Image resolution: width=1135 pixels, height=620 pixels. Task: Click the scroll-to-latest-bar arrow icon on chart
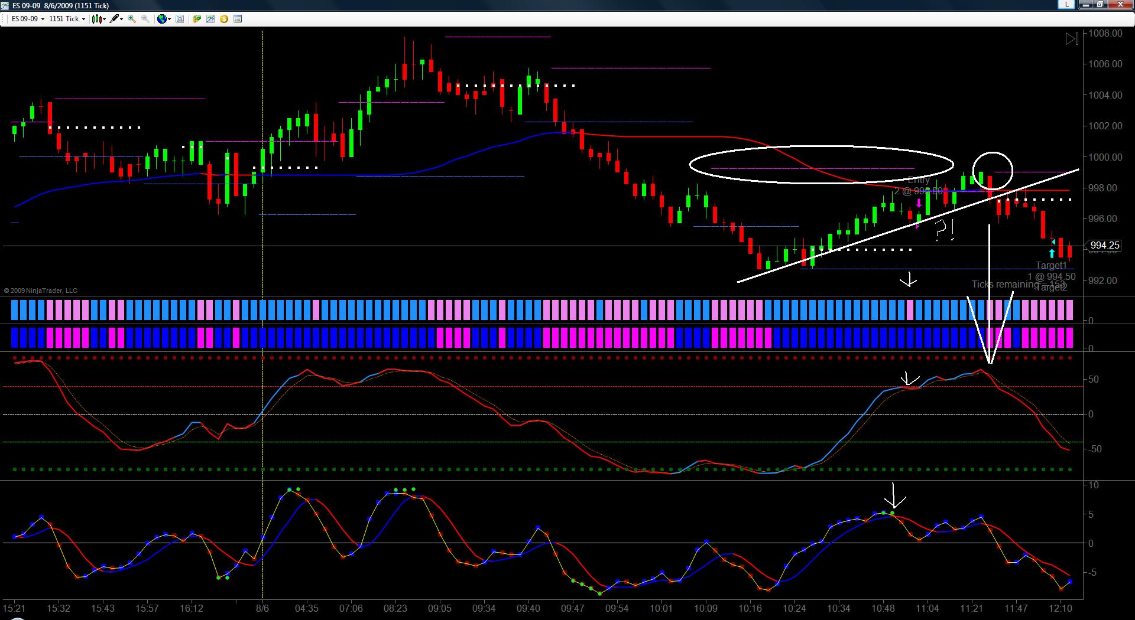pyautogui.click(x=1072, y=39)
